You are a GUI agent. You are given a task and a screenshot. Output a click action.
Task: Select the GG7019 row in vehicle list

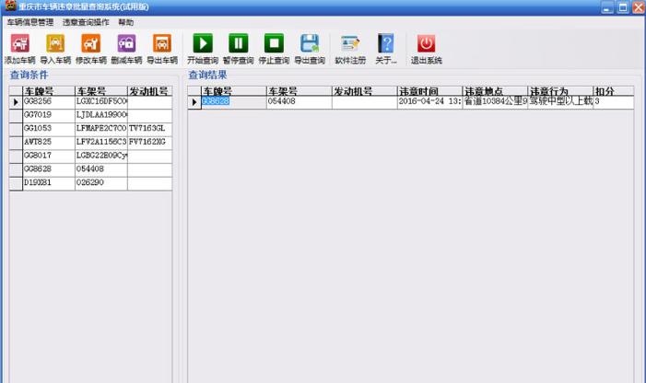pos(48,115)
